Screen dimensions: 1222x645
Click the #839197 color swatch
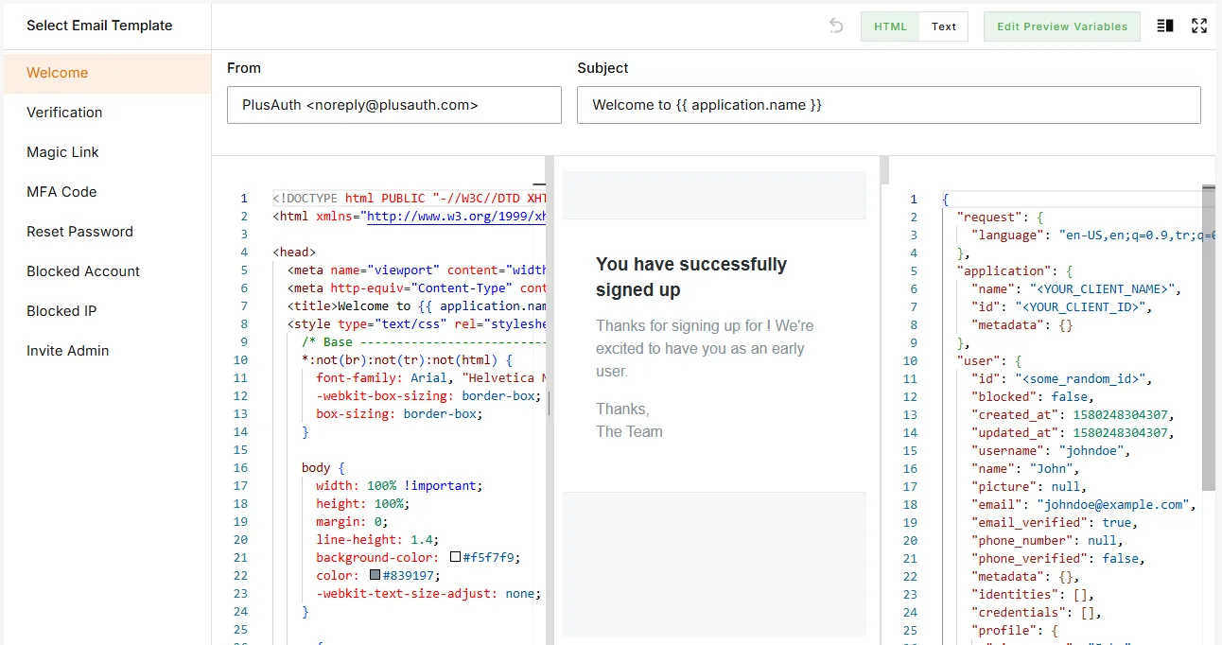click(x=375, y=576)
